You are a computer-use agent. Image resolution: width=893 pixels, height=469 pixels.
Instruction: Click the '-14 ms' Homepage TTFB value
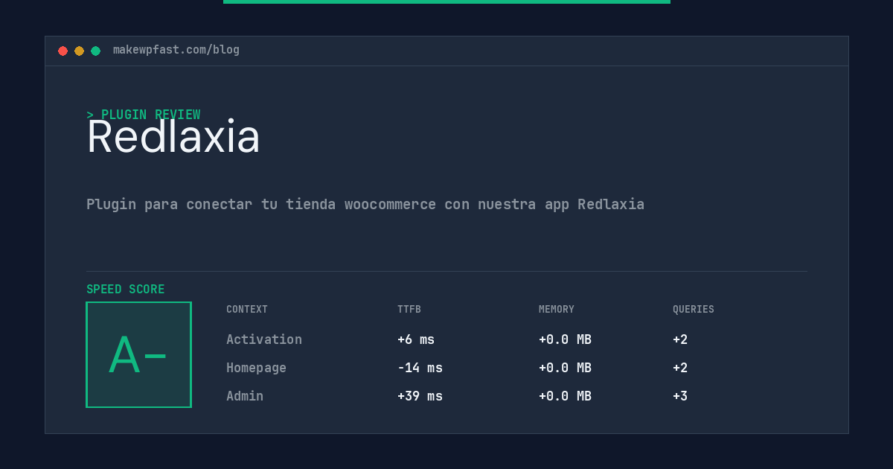point(420,368)
